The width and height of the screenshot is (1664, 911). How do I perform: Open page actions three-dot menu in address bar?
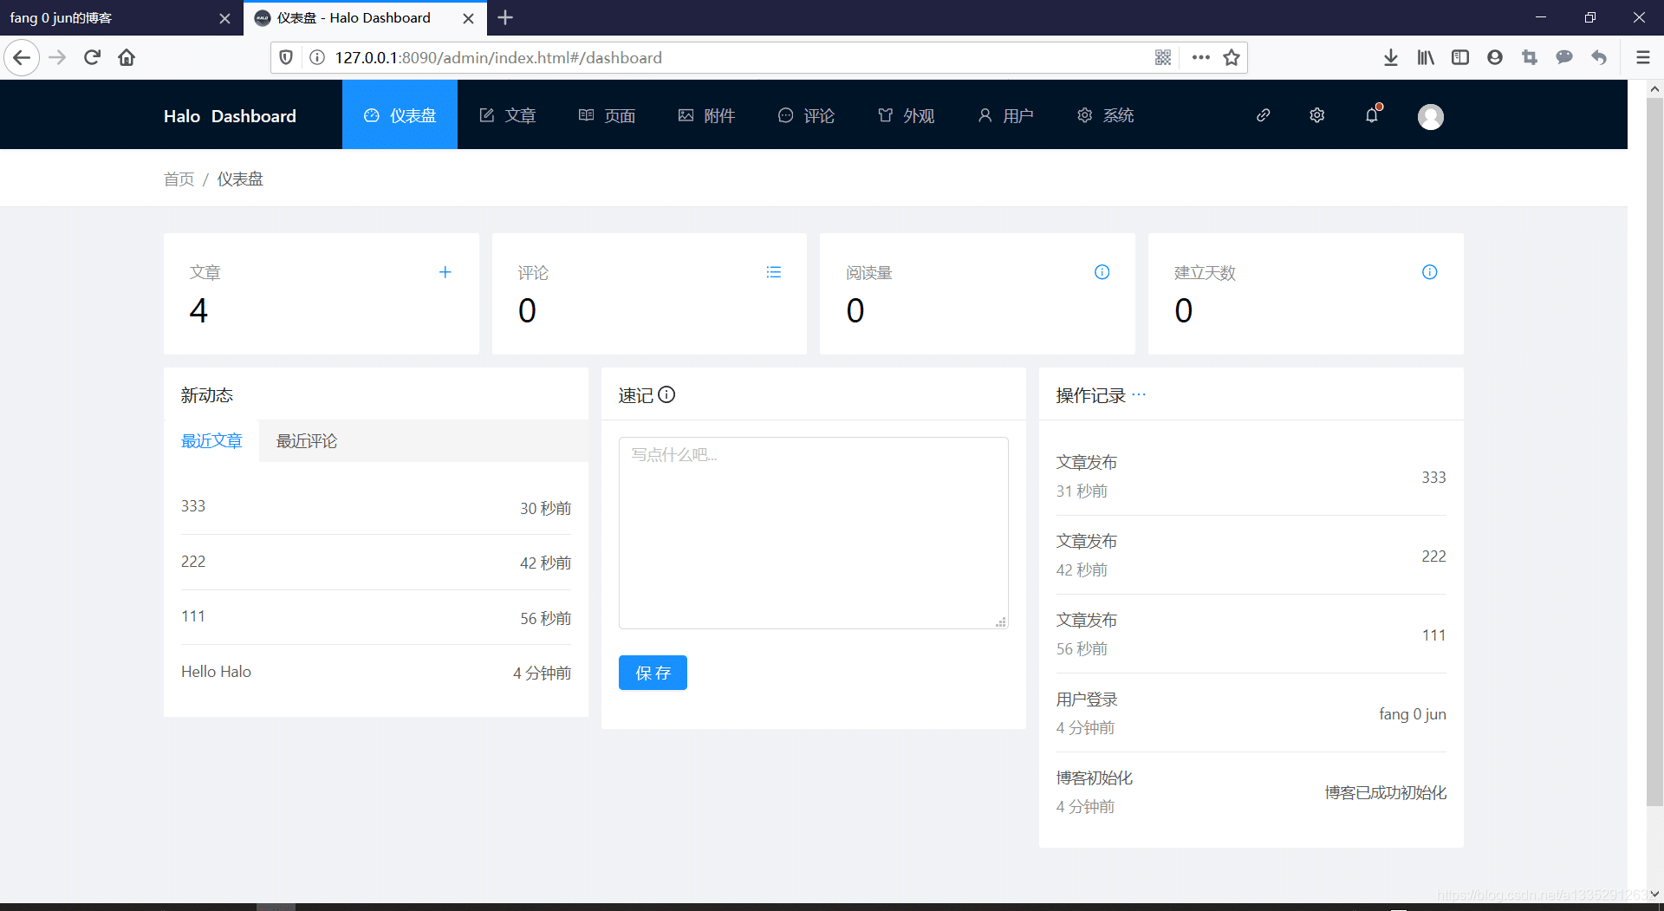pos(1200,57)
